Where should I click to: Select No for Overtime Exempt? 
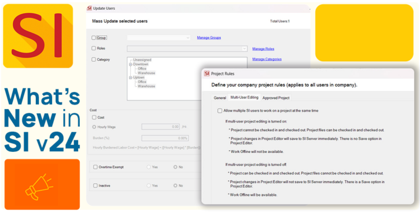click(x=175, y=167)
